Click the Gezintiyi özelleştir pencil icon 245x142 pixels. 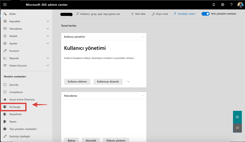(5, 136)
